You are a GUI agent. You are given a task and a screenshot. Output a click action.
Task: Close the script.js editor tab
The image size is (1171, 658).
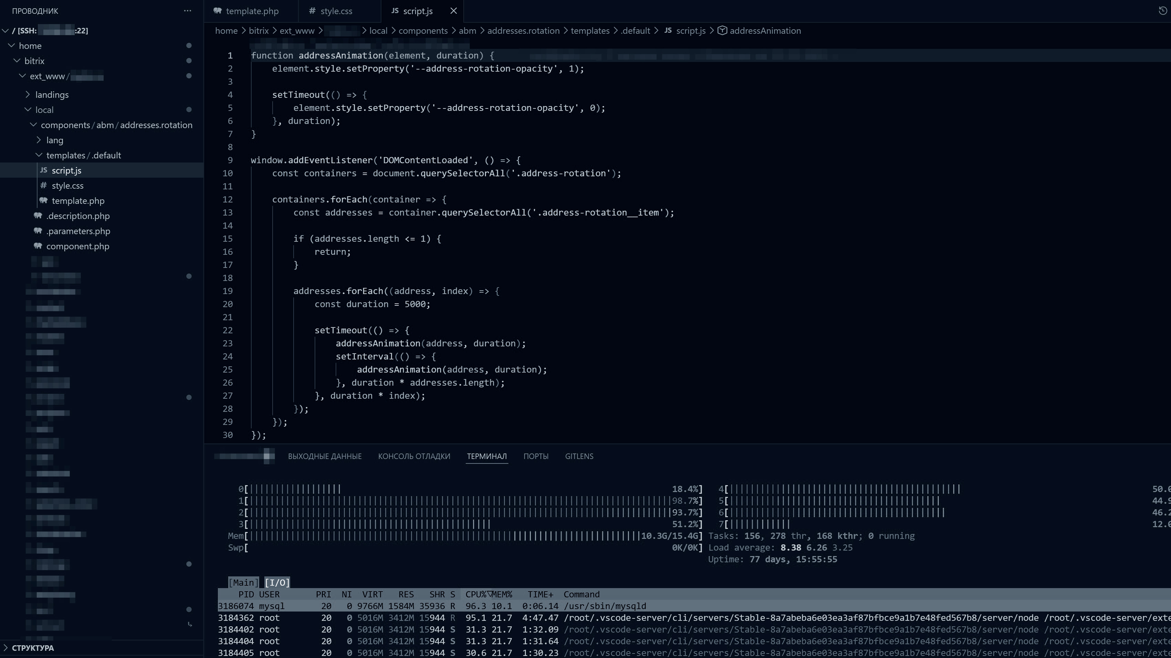pyautogui.click(x=453, y=11)
